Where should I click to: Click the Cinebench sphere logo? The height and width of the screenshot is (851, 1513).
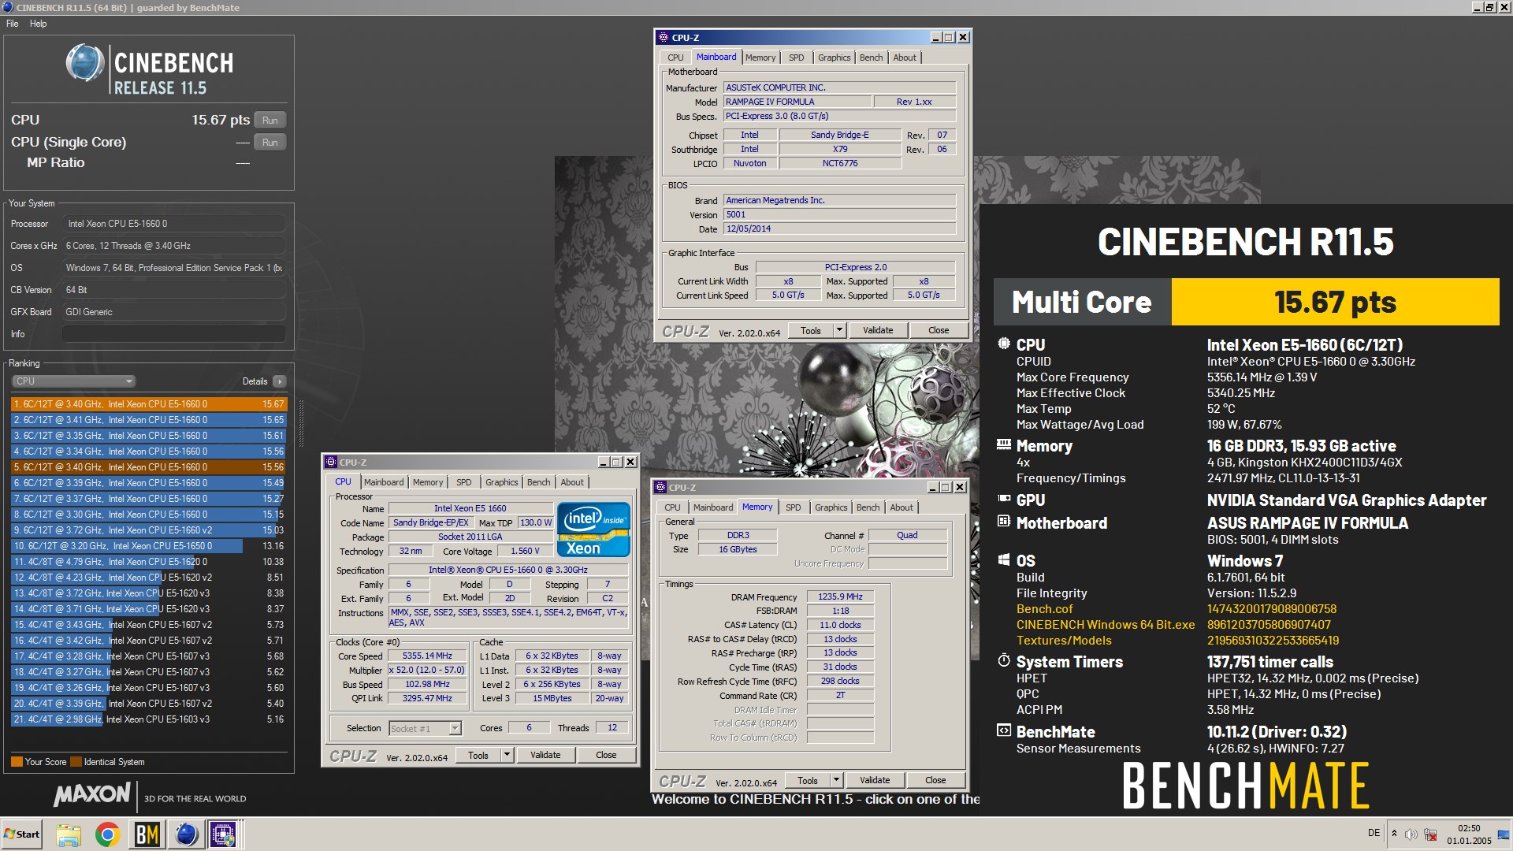pos(84,63)
